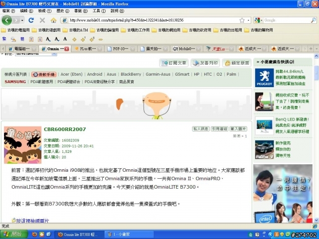The height and width of the screenshot is (239, 319).
Task: Switch to the PLus 軟 tab
Action: point(88,49)
